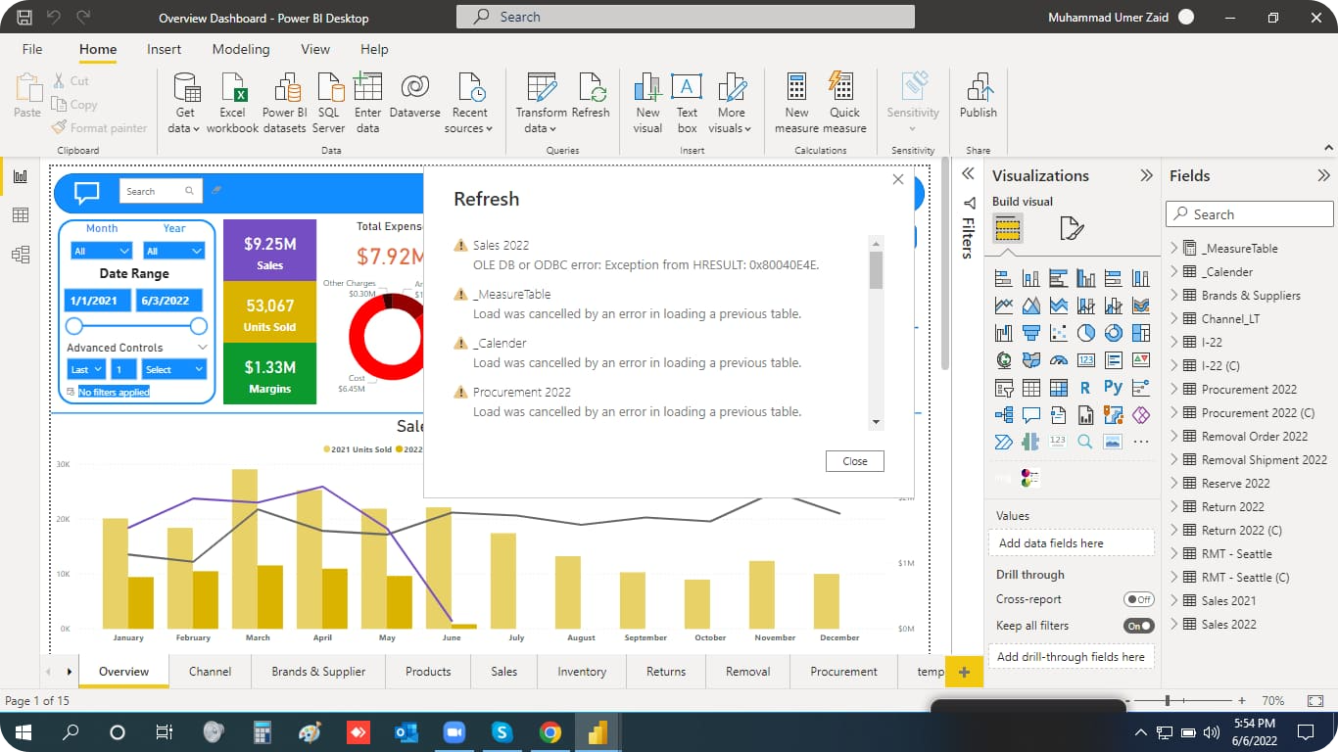Select the Q&A speech bubble visual

coord(1030,415)
